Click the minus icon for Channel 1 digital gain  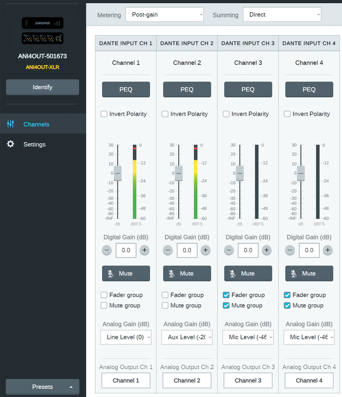pos(107,250)
